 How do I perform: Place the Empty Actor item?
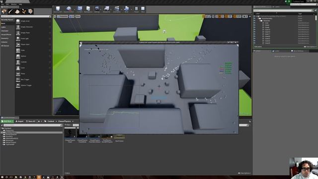tap(33, 21)
